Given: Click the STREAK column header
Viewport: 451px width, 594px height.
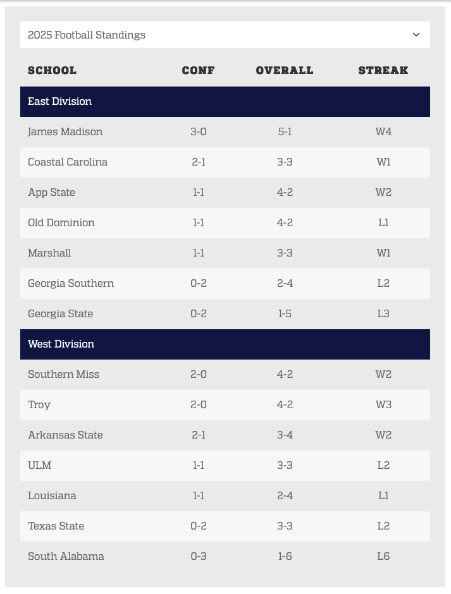Looking at the screenshot, I should (383, 70).
